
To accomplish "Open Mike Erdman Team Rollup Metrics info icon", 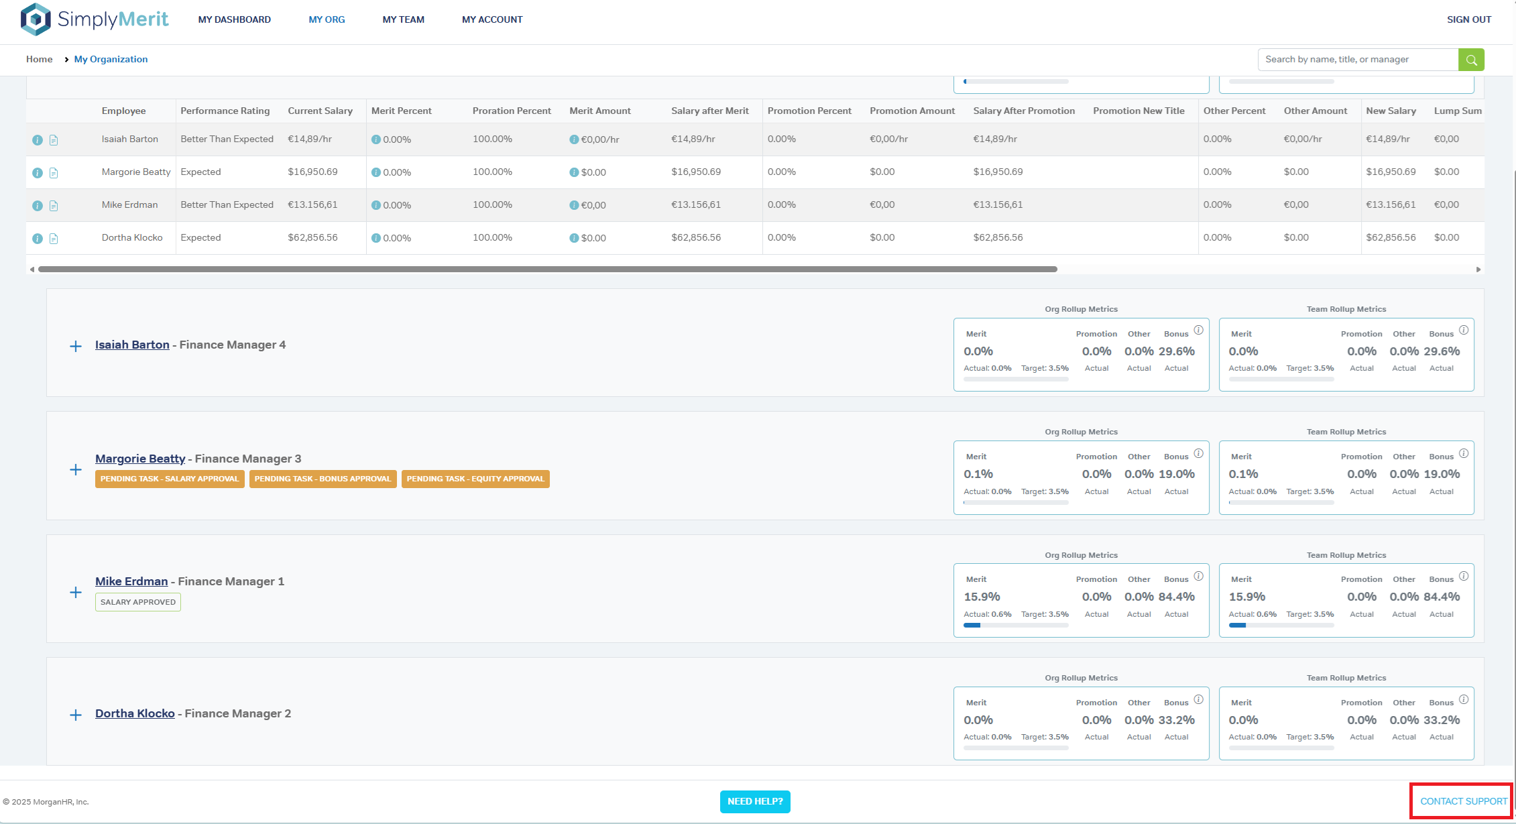I will [x=1464, y=576].
